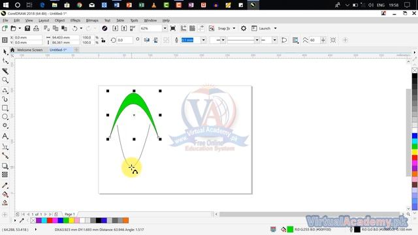This screenshot has height=235, width=418.
Task: Click the Publish to PDF icon
Action: [133, 28]
